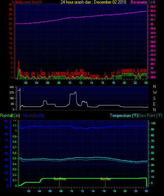
Task: Click the Barometer (.in) axis label
Action: 143,2
